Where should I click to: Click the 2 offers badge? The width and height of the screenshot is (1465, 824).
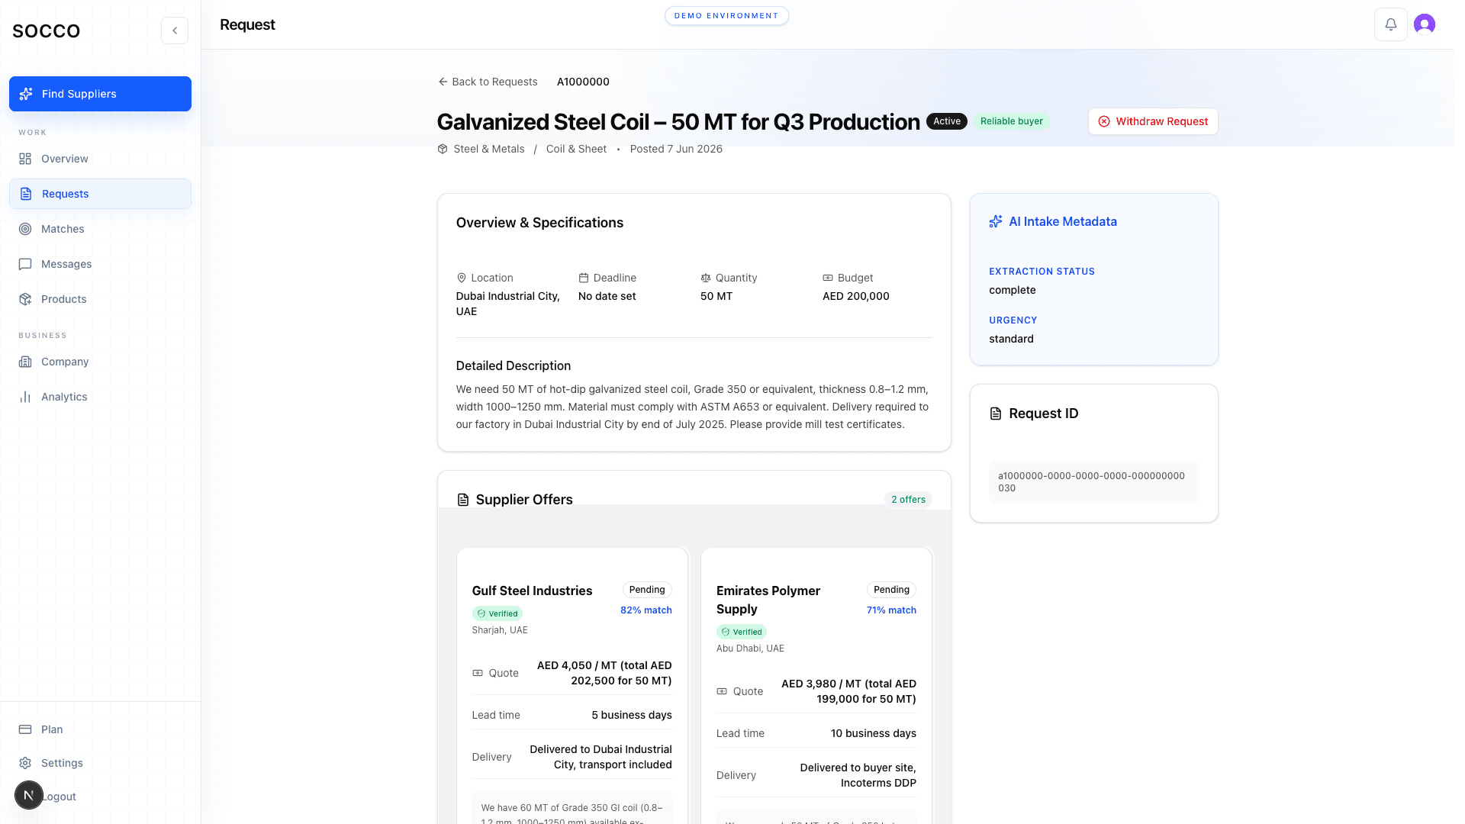pyautogui.click(x=908, y=500)
